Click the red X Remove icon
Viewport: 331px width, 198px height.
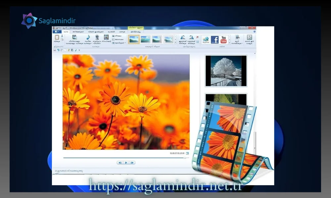pos(198,37)
